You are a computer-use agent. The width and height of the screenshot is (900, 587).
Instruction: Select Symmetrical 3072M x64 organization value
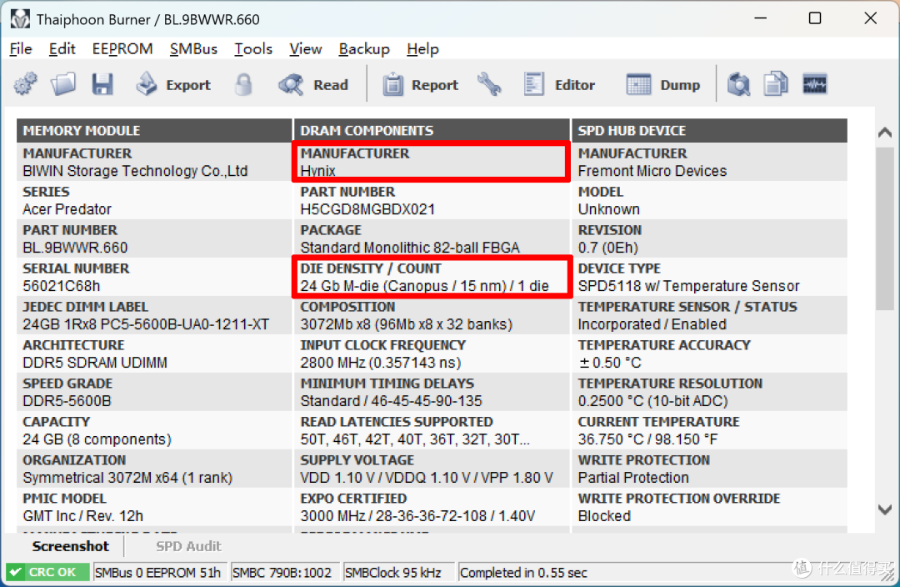pos(127,478)
